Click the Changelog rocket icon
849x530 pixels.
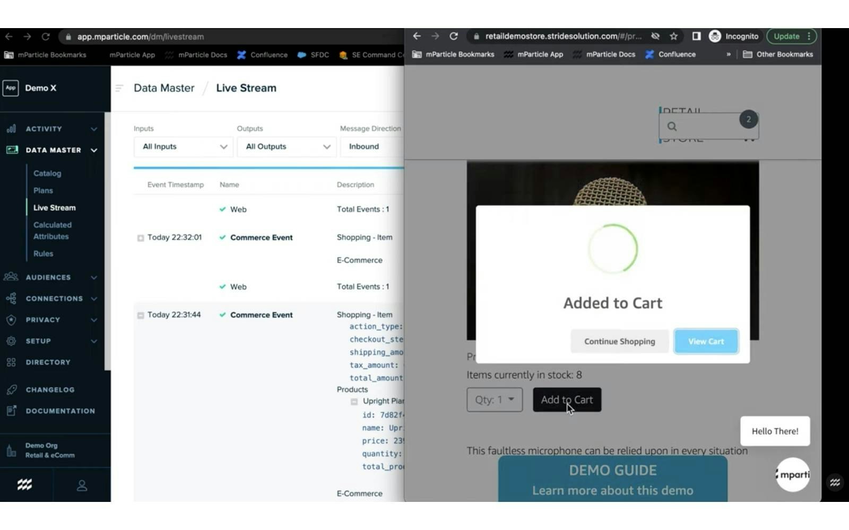[x=11, y=390]
